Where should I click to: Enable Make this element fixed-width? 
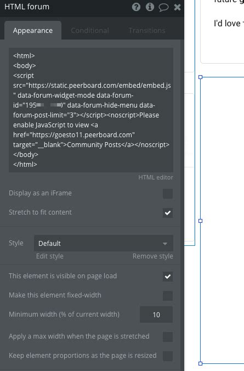(x=168, y=295)
